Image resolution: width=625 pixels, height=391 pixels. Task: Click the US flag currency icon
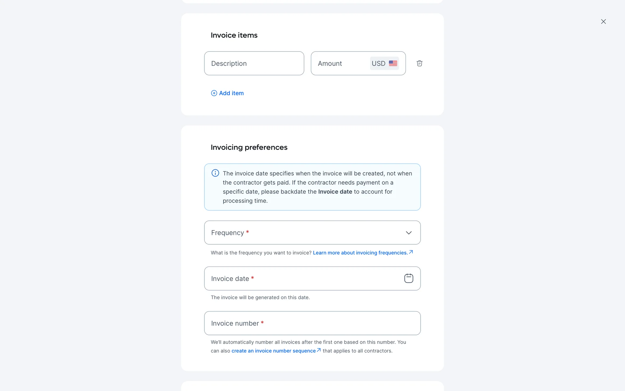(x=393, y=63)
